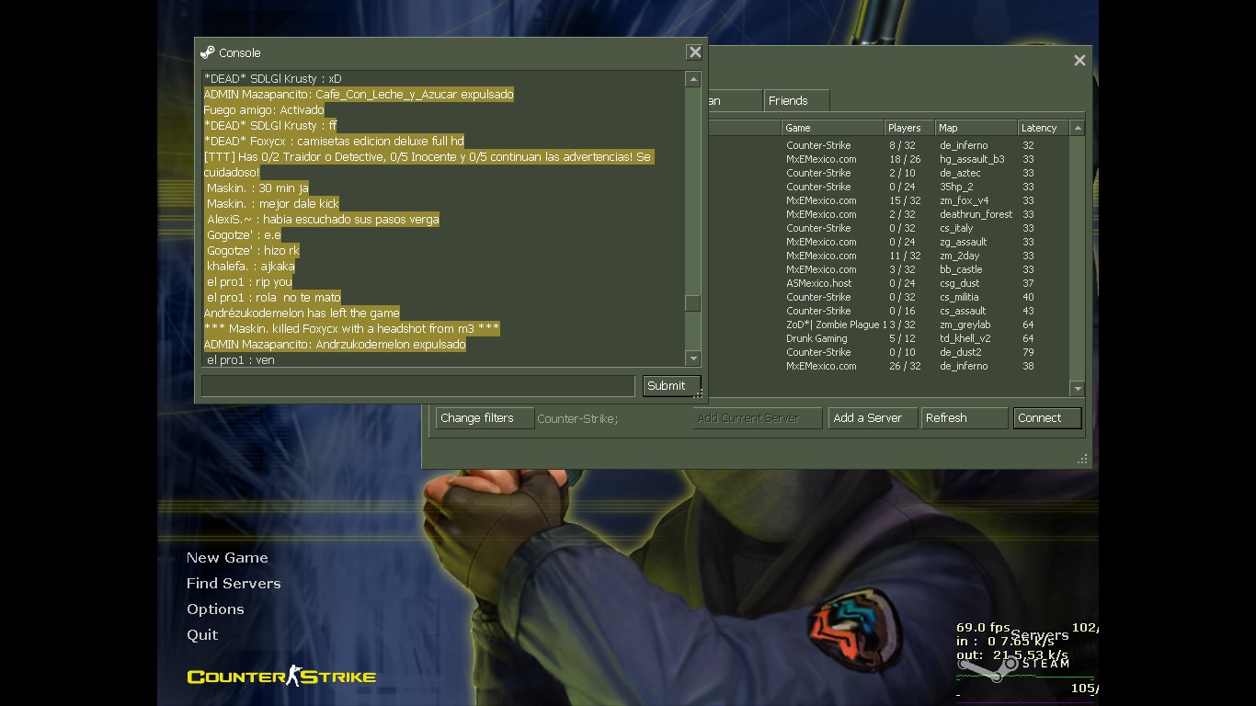1256x706 pixels.
Task: Click console scrollbar up arrow
Action: click(693, 80)
